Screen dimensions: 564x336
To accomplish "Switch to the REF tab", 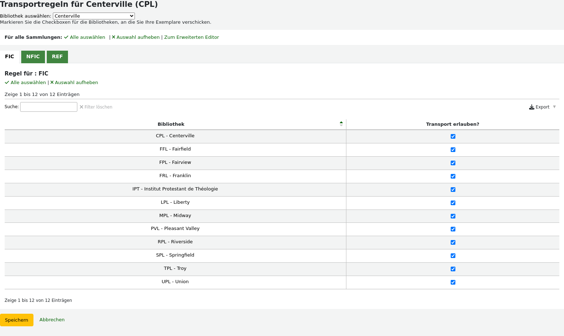I will pos(57,57).
